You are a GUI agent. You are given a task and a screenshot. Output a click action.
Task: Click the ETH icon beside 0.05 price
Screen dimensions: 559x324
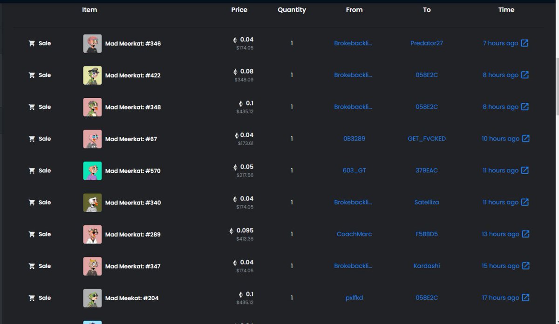[x=235, y=167]
